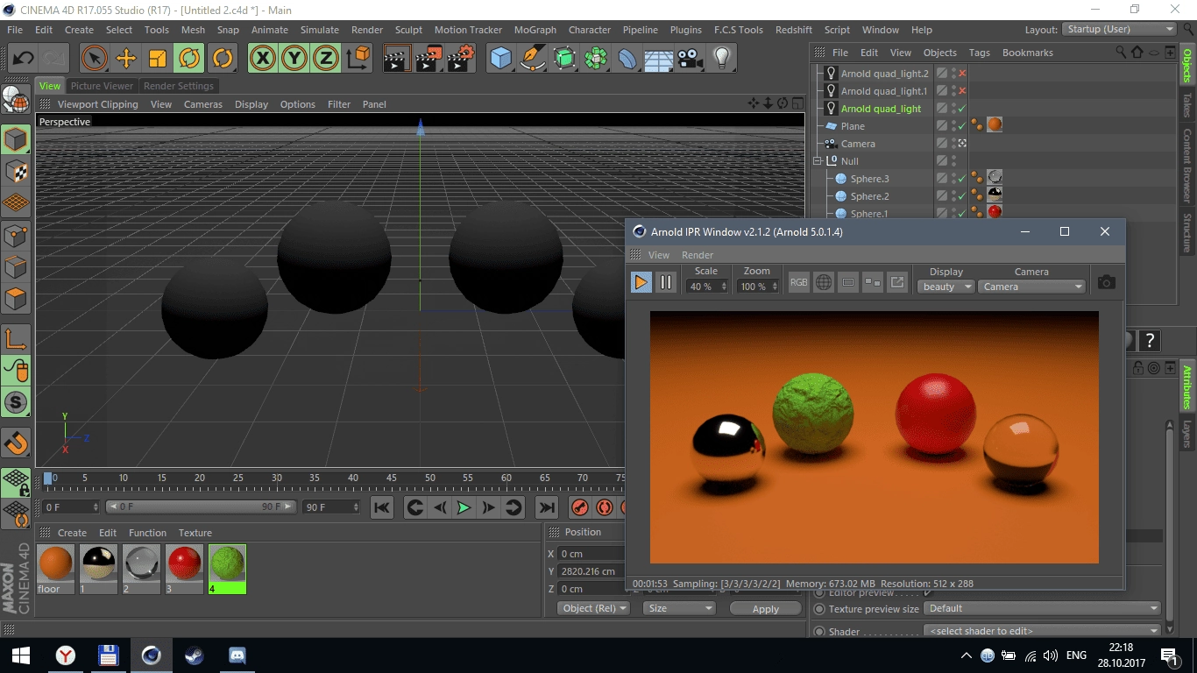Viewport: 1197px width, 673px height.
Task: Toggle the Snap magnet icon
Action: 16,443
